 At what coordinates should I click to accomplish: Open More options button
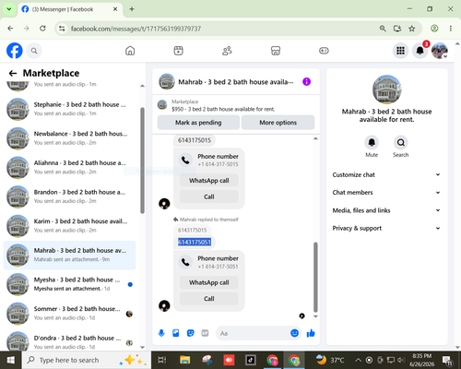click(278, 123)
